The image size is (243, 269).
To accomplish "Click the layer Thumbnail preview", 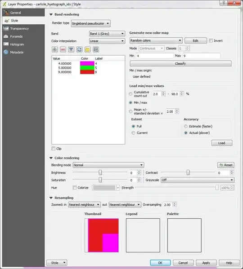I will pos(102,235).
